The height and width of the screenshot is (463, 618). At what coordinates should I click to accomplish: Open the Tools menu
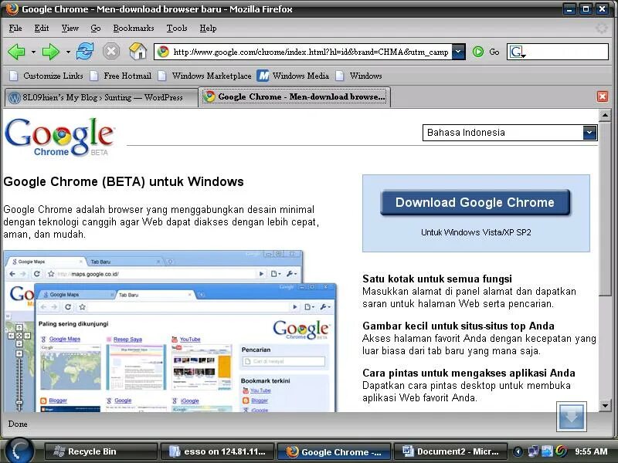coord(177,29)
